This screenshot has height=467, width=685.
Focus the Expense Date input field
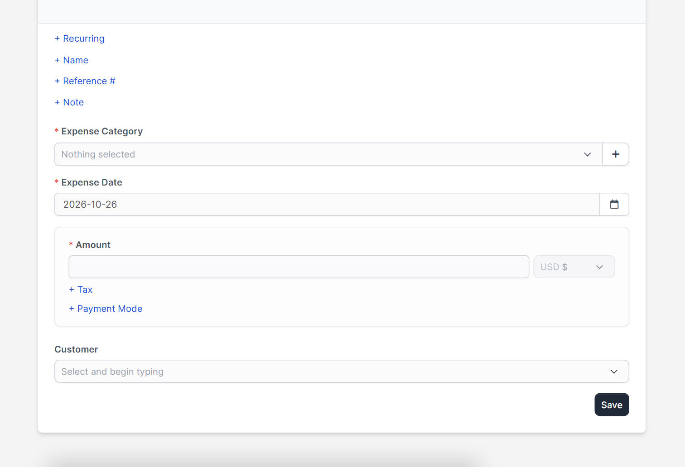(327, 205)
